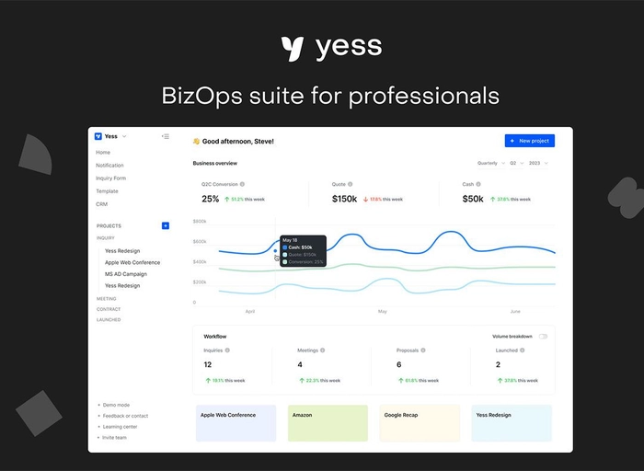This screenshot has width=644, height=471.
Task: Open CRM from the sidebar
Action: click(101, 204)
